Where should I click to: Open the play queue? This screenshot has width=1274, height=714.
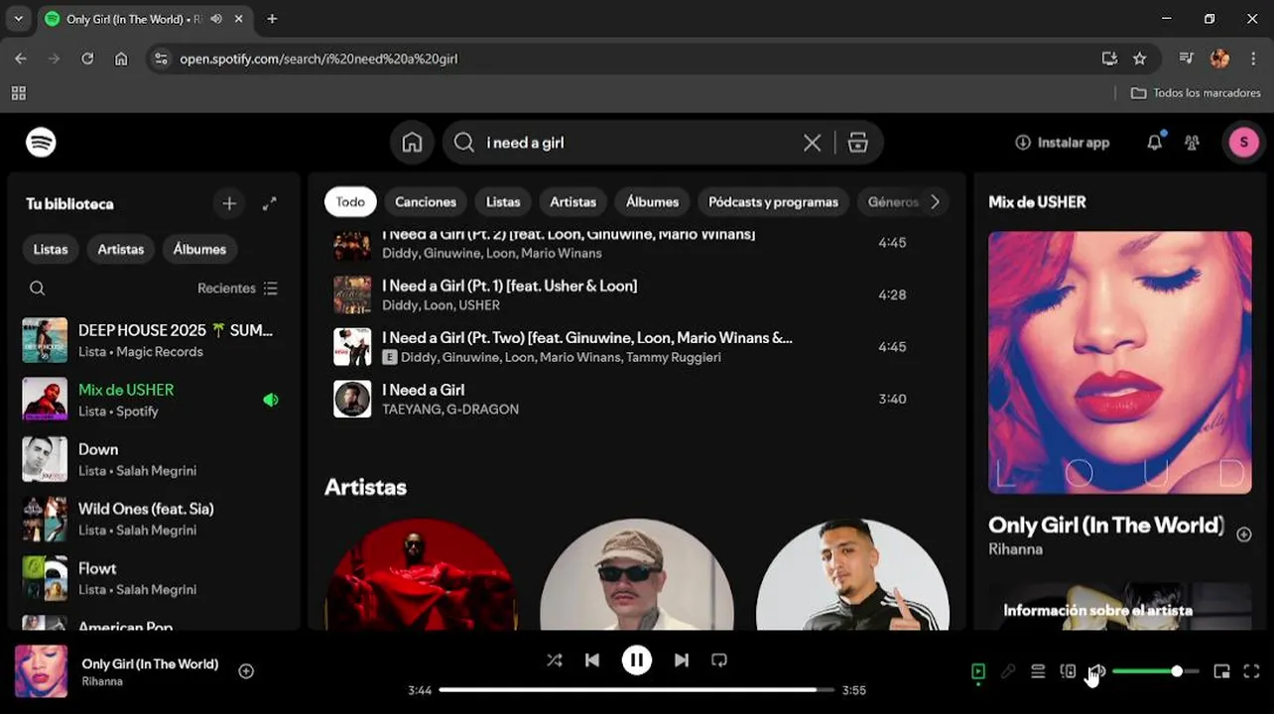(x=1038, y=671)
